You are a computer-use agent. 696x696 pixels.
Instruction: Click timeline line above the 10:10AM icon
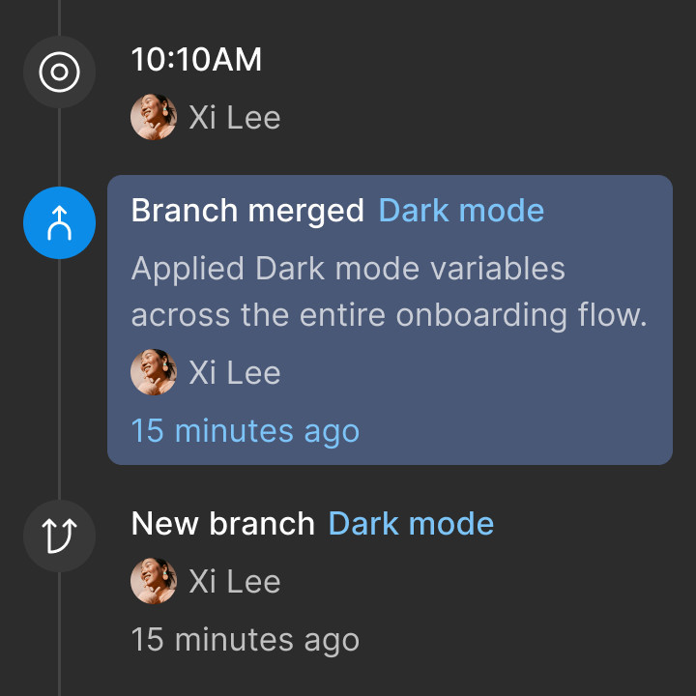[x=60, y=17]
